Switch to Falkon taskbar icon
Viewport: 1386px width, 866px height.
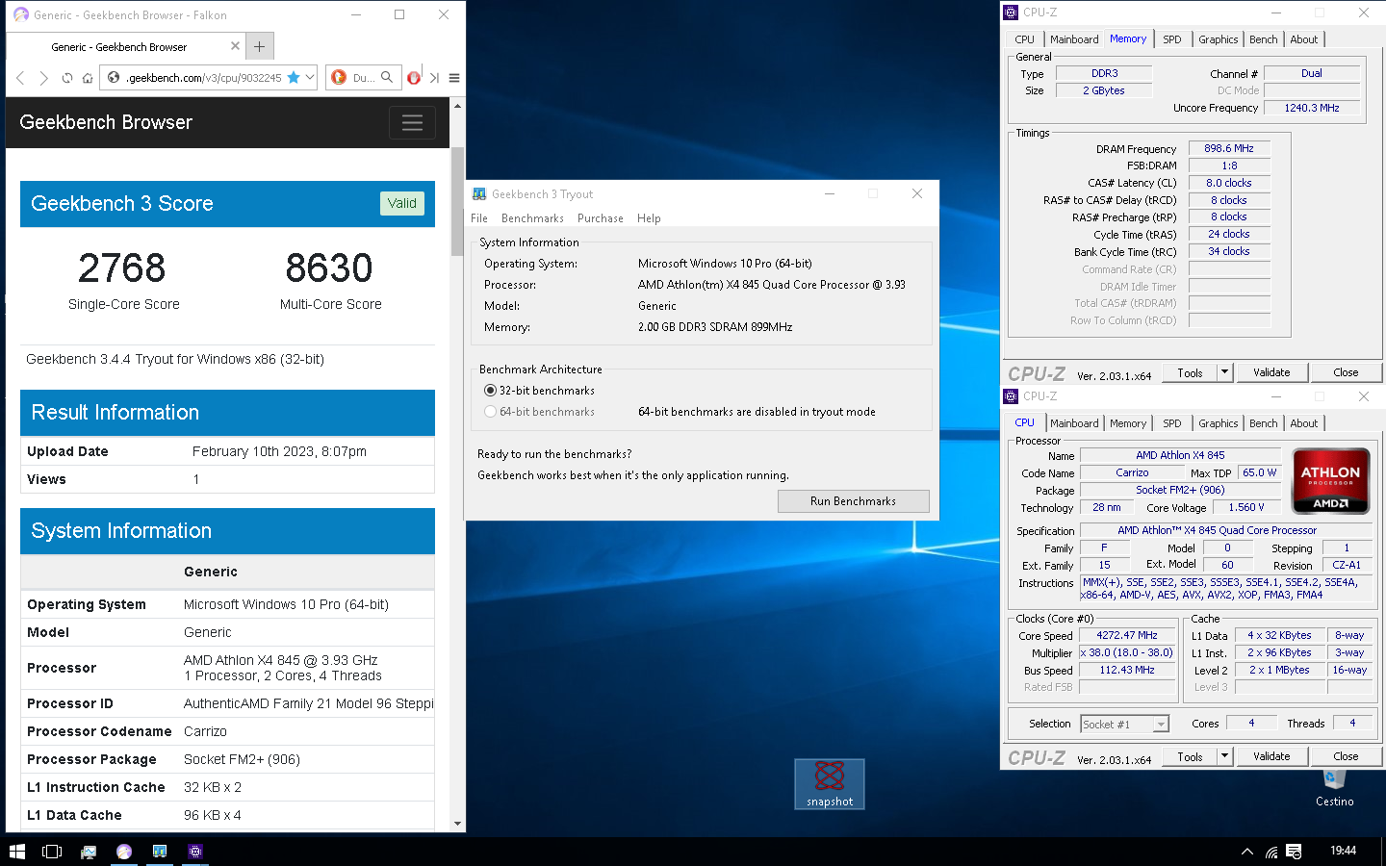pyautogui.click(x=124, y=852)
